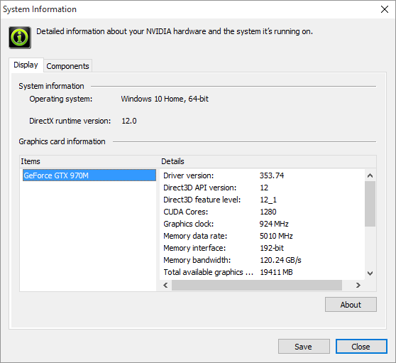Click the System information section heading
This screenshot has height=363, width=396.
51,86
